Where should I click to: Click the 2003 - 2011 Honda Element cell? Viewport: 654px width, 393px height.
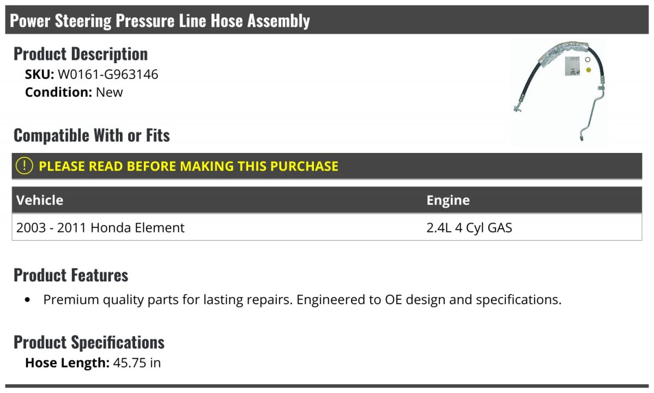[x=100, y=228]
